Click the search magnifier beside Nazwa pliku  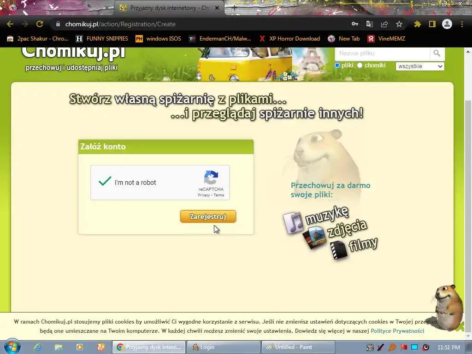tap(437, 53)
